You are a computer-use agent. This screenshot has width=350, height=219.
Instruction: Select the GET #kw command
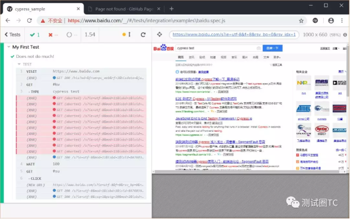click(x=81, y=84)
